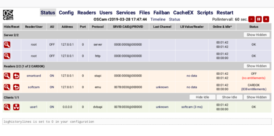Click unknown last channel for user1
This screenshot has width=274, height=136.
[162, 107]
